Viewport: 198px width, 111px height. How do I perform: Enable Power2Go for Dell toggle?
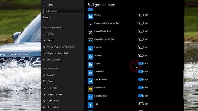(141, 31)
